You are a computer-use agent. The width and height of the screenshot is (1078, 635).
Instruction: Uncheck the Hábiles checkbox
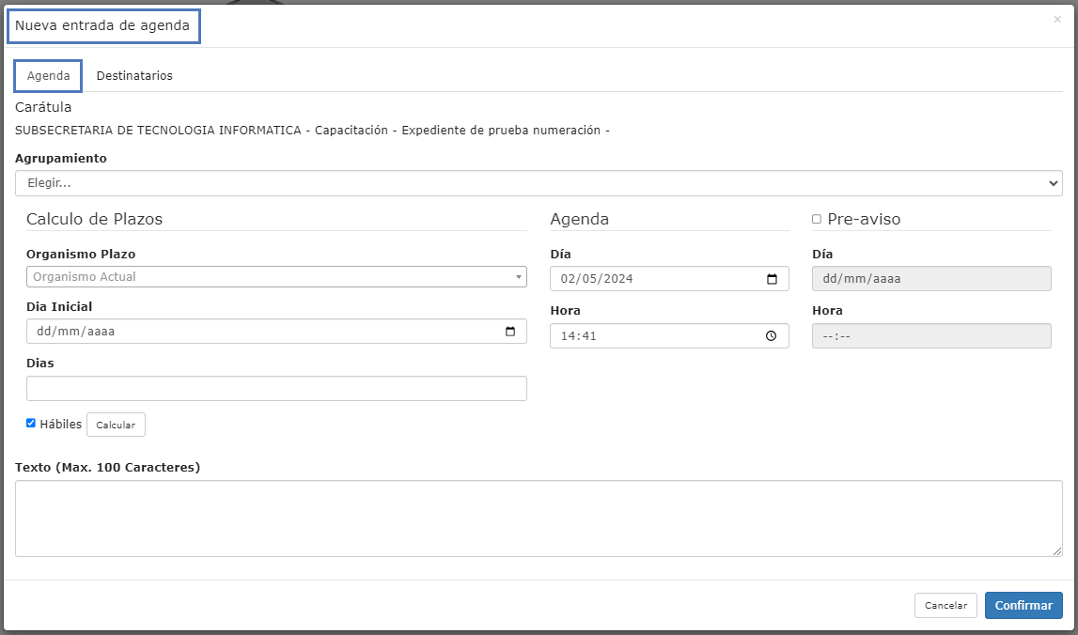point(31,424)
